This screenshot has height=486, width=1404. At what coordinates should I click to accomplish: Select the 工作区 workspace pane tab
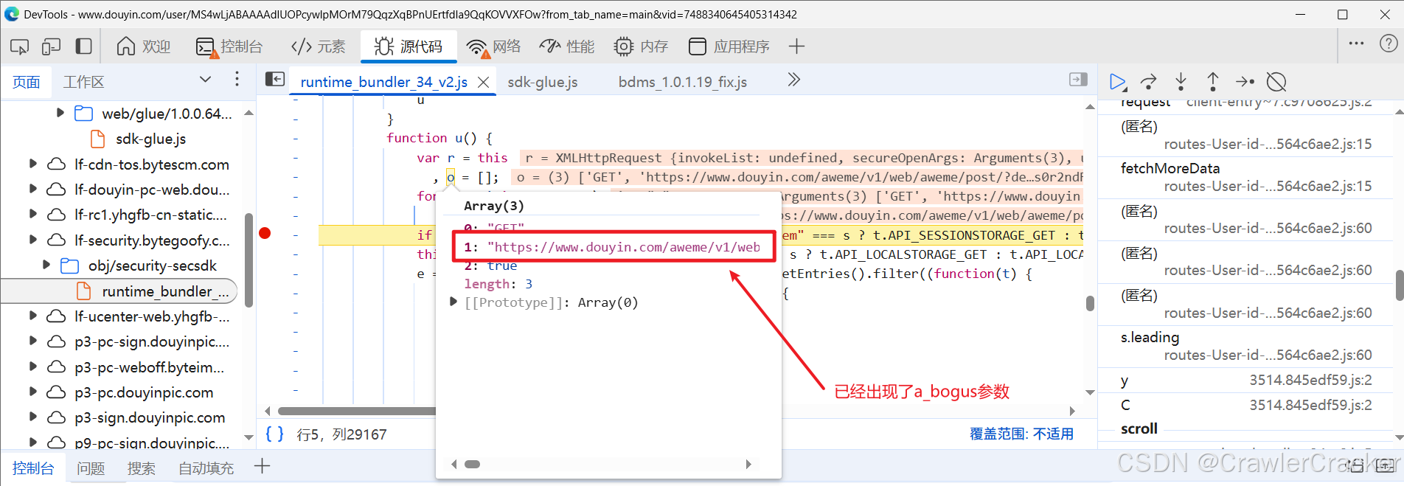(83, 82)
